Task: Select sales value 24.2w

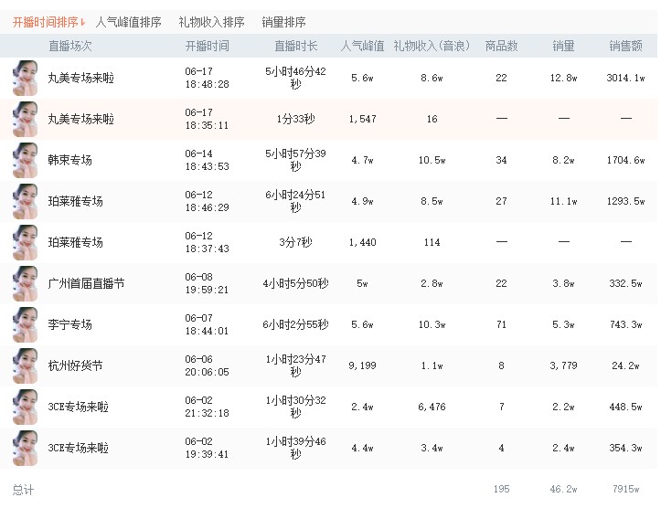Action: 625,365
